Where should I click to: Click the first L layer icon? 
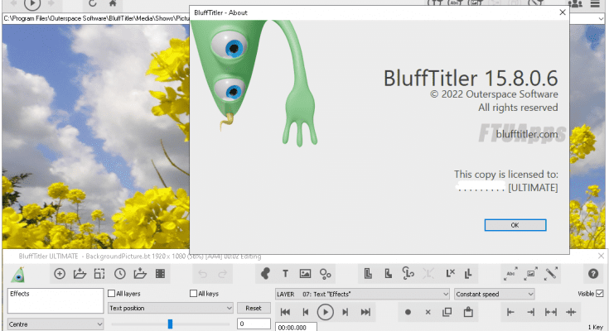[x=368, y=274]
